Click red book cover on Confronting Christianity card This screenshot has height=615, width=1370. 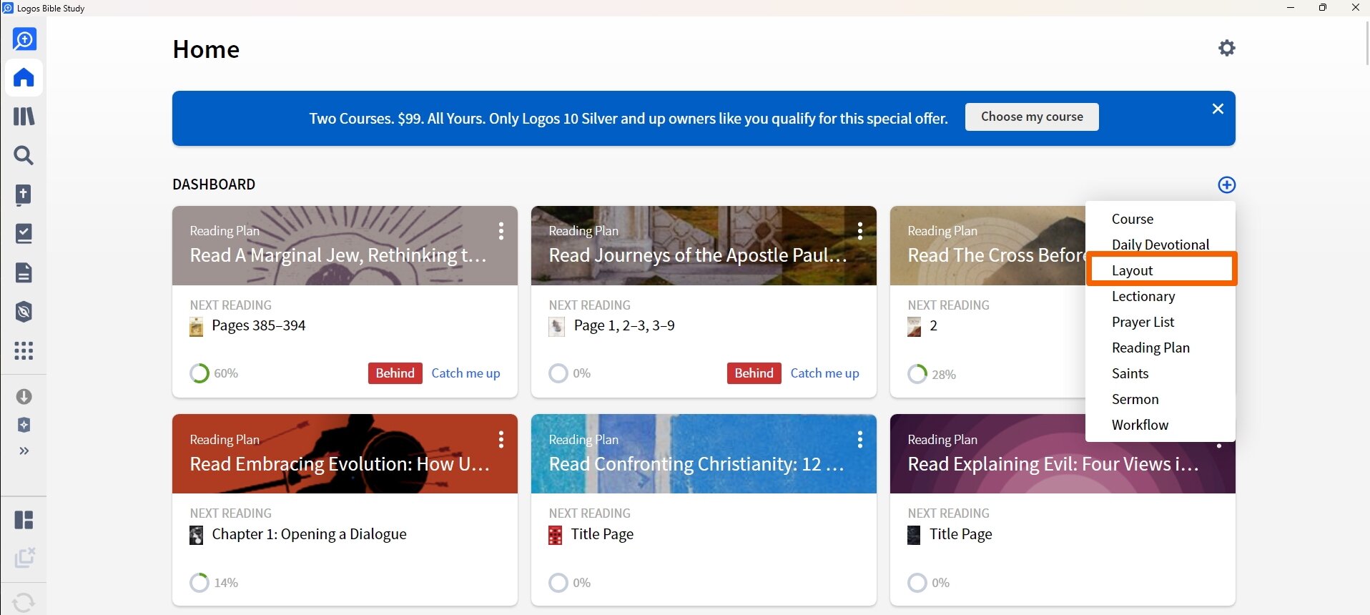click(556, 536)
